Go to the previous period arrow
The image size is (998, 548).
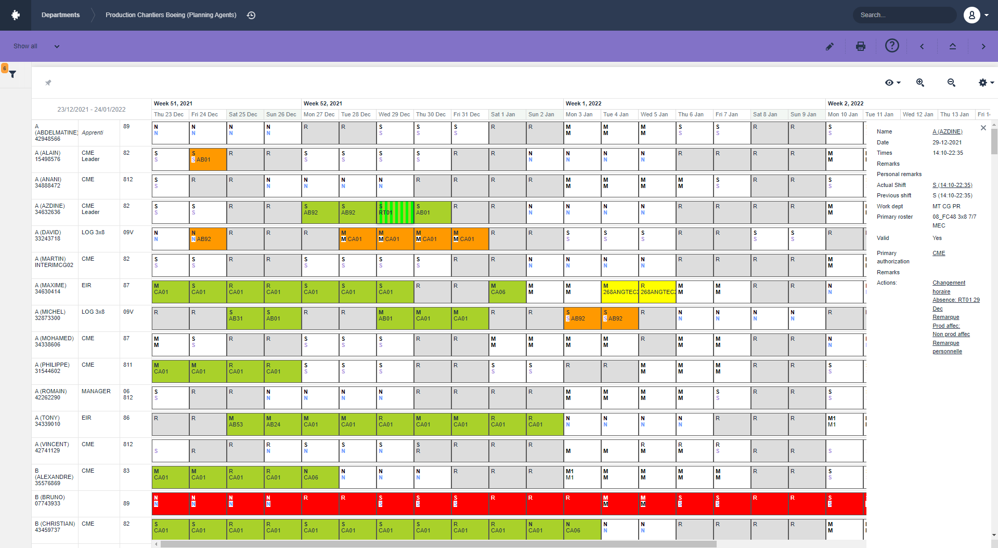(x=922, y=46)
